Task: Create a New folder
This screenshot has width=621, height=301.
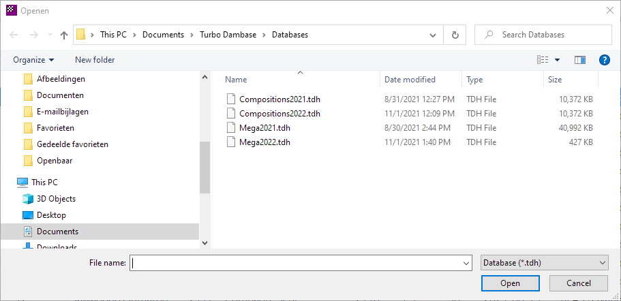Action: tap(95, 60)
